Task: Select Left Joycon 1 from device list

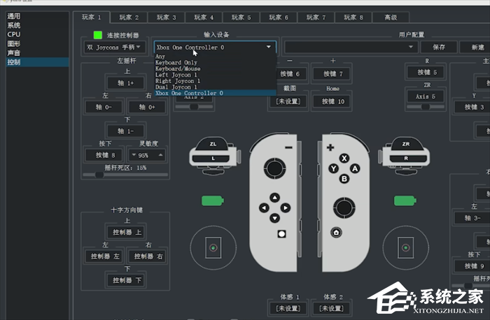Action: tap(216, 75)
